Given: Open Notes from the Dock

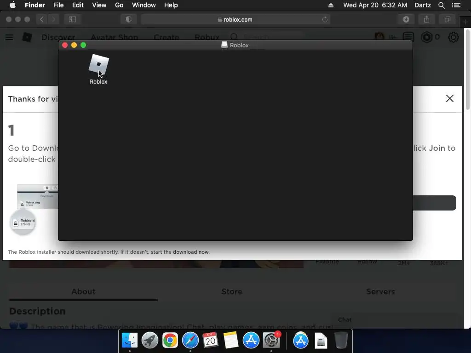Looking at the screenshot, I should 231,341.
